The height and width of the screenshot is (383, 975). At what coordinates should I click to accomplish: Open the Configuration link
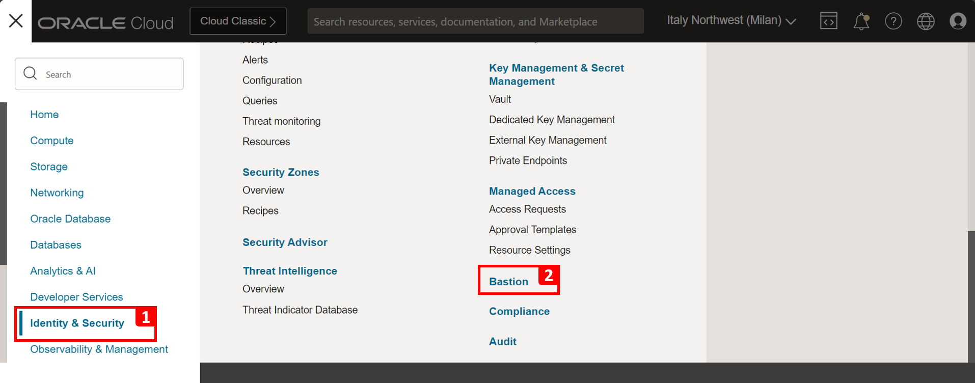272,80
